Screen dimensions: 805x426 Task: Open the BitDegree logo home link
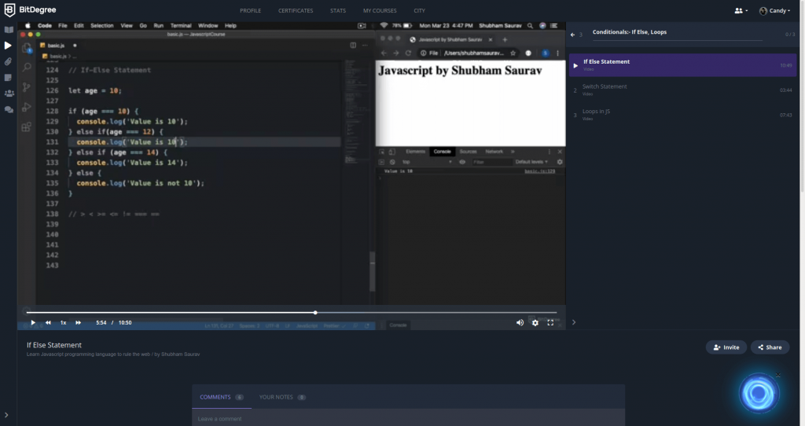pyautogui.click(x=30, y=9)
